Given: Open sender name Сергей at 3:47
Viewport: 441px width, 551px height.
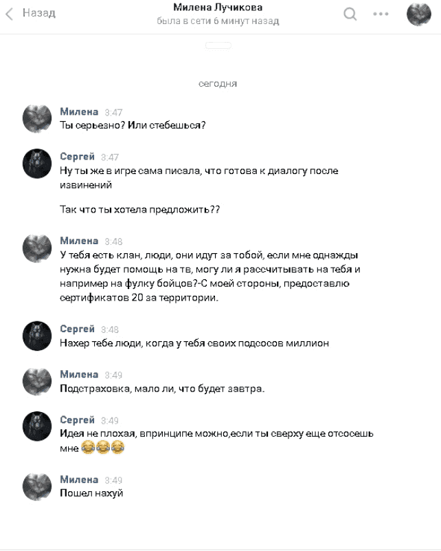Looking at the screenshot, I should click(77, 156).
